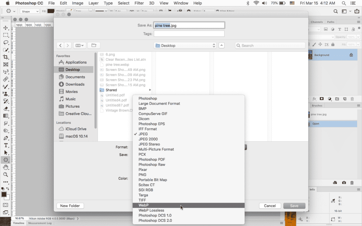Open status bar info arrow
This screenshot has width=362, height=226.
(x=77, y=218)
